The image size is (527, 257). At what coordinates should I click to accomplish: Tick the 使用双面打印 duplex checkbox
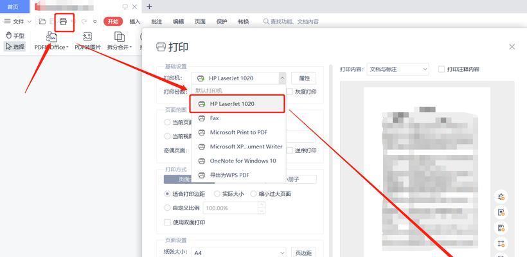[x=167, y=222]
